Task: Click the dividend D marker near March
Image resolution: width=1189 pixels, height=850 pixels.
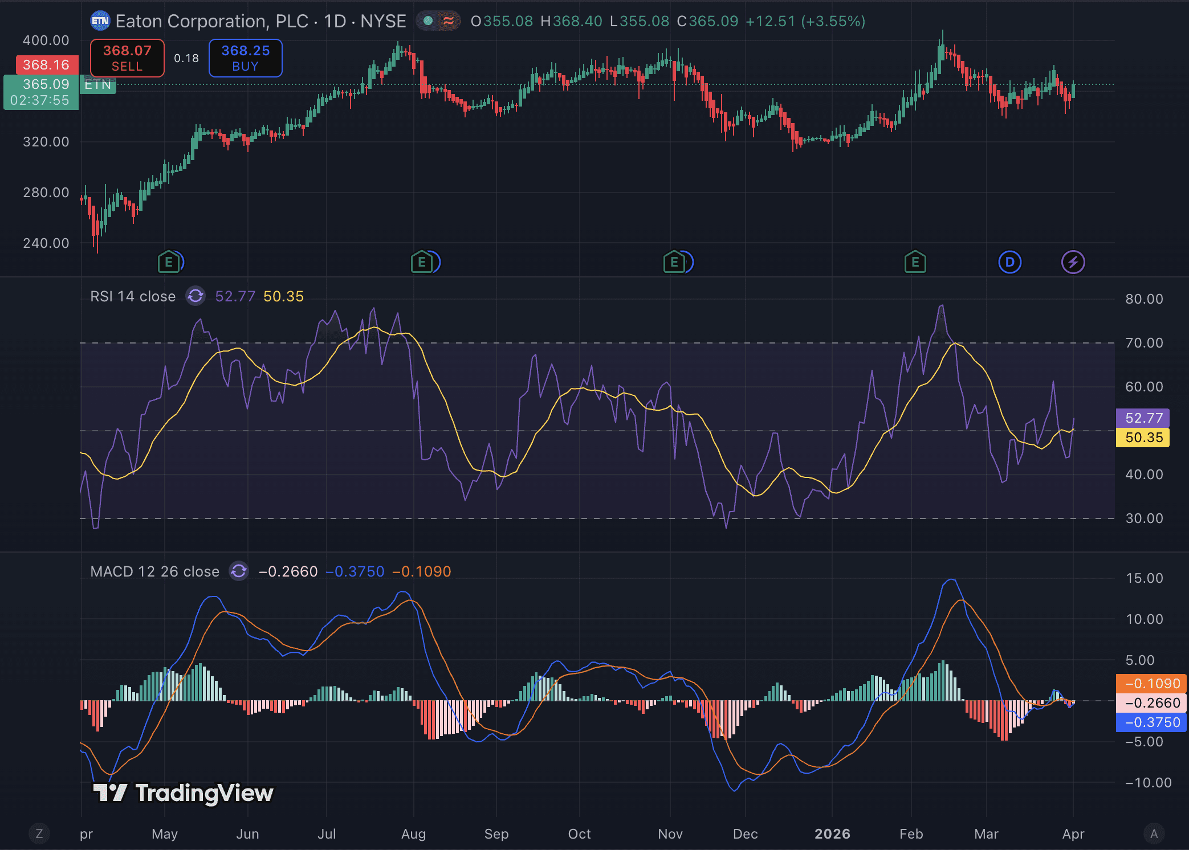Action: click(1009, 262)
